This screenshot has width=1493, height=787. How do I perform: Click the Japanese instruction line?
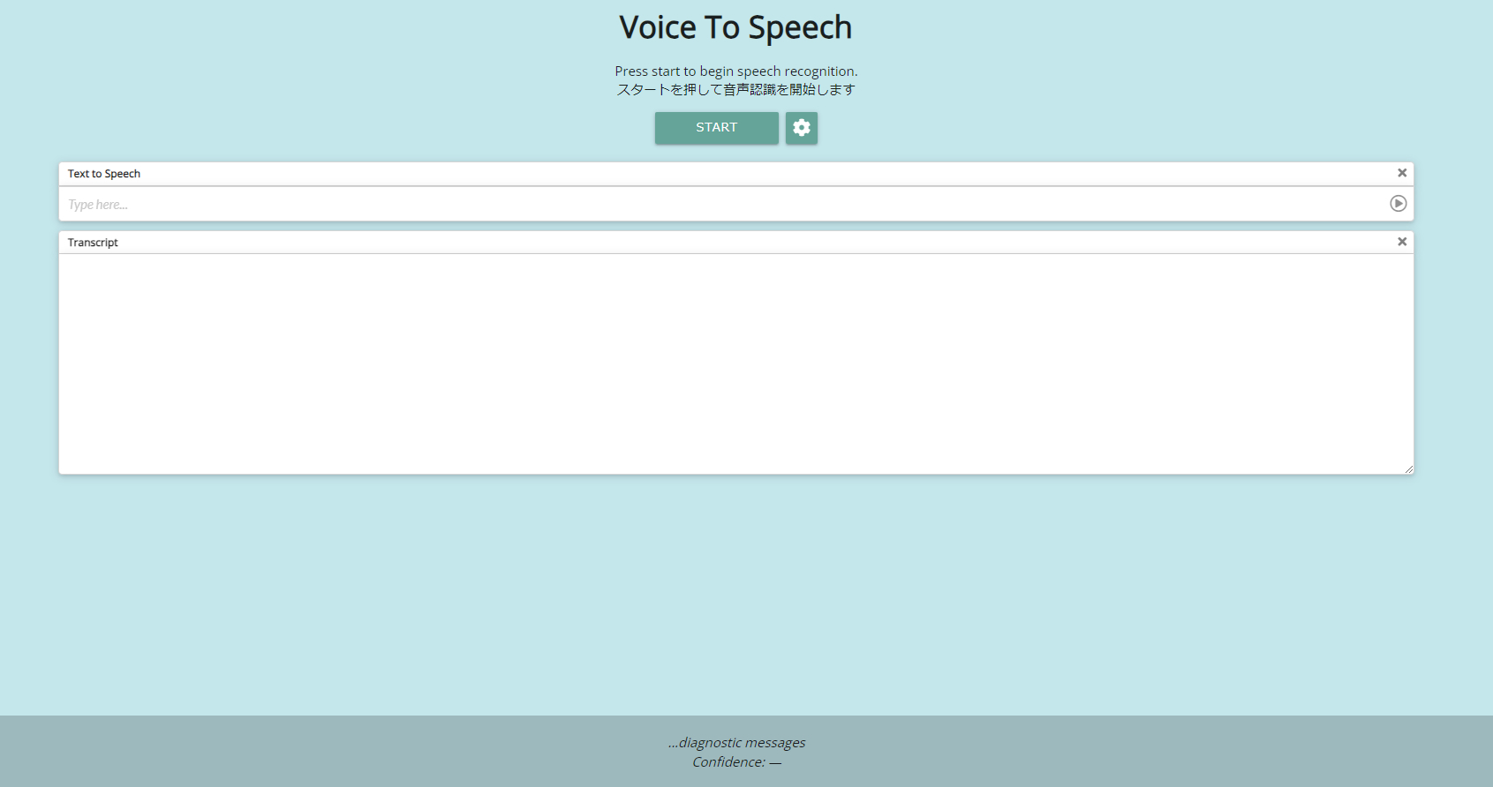[x=735, y=90]
